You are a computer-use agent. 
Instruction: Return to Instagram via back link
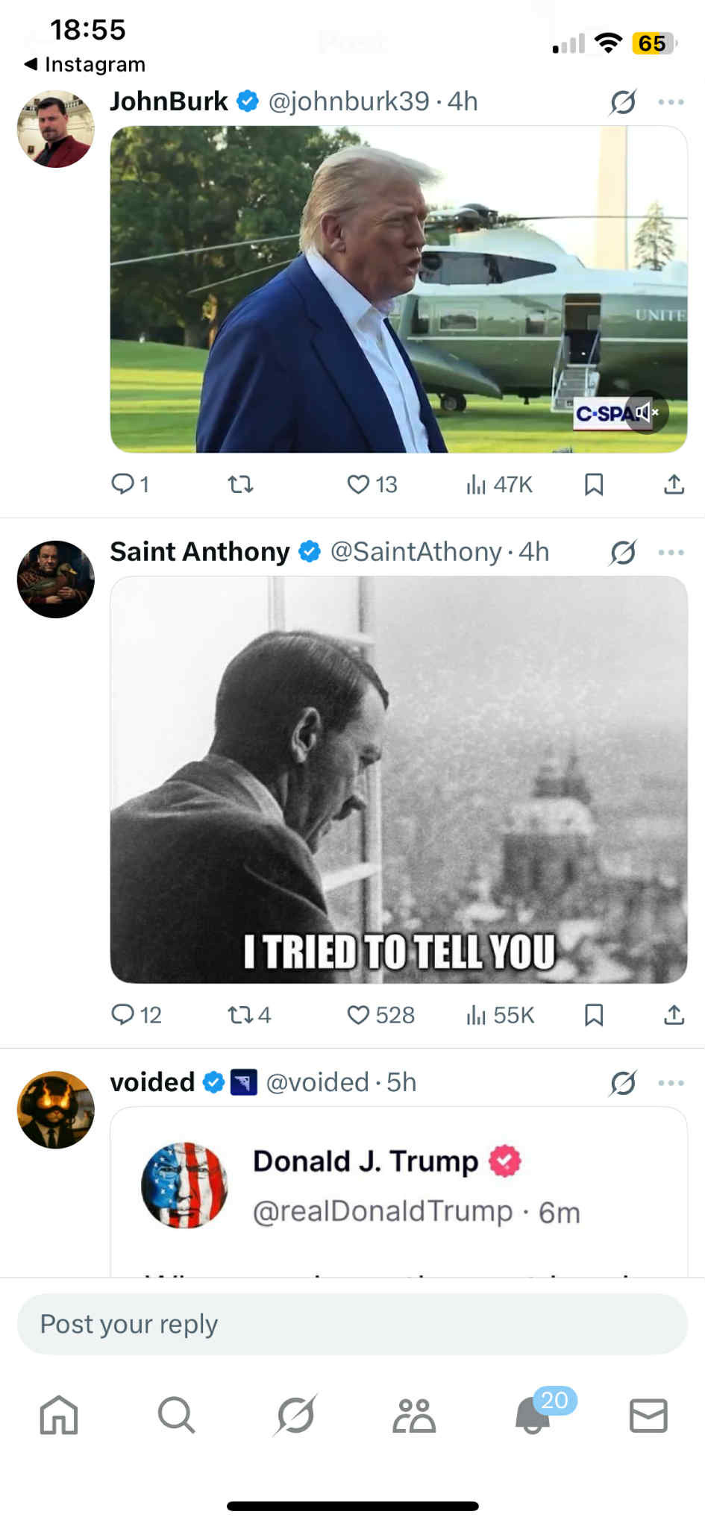coord(85,65)
